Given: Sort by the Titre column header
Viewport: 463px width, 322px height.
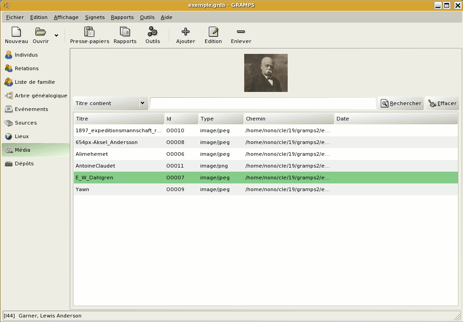Looking at the screenshot, I should click(119, 119).
